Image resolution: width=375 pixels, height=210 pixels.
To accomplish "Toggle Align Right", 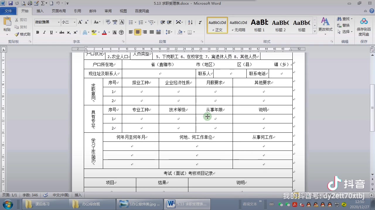I will click(145, 32).
